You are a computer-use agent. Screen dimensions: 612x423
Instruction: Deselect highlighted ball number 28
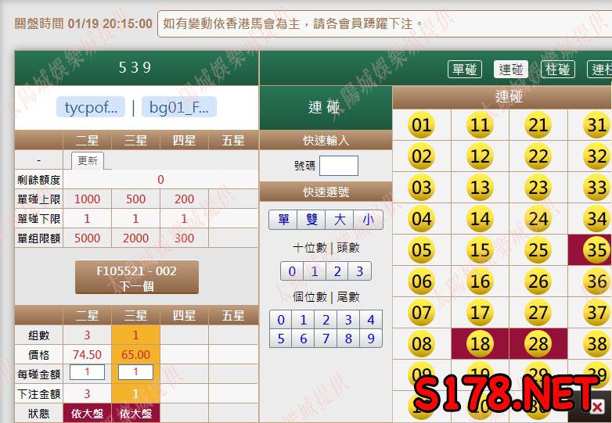(538, 343)
